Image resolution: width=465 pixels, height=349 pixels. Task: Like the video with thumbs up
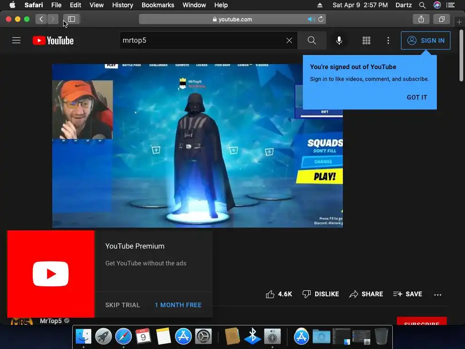[x=279, y=294]
